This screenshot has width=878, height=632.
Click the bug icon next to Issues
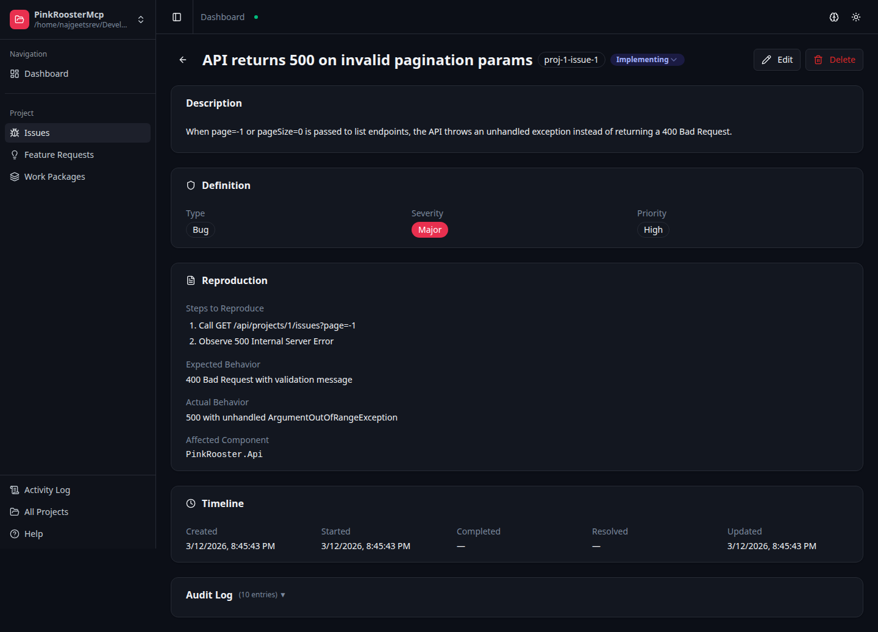(x=15, y=133)
